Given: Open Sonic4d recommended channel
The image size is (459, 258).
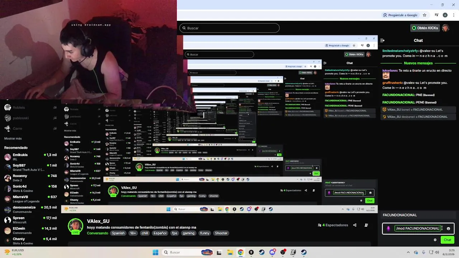Looking at the screenshot, I should click(x=30, y=188).
